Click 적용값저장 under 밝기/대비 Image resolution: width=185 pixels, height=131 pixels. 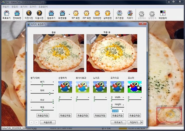click(x=43, y=116)
